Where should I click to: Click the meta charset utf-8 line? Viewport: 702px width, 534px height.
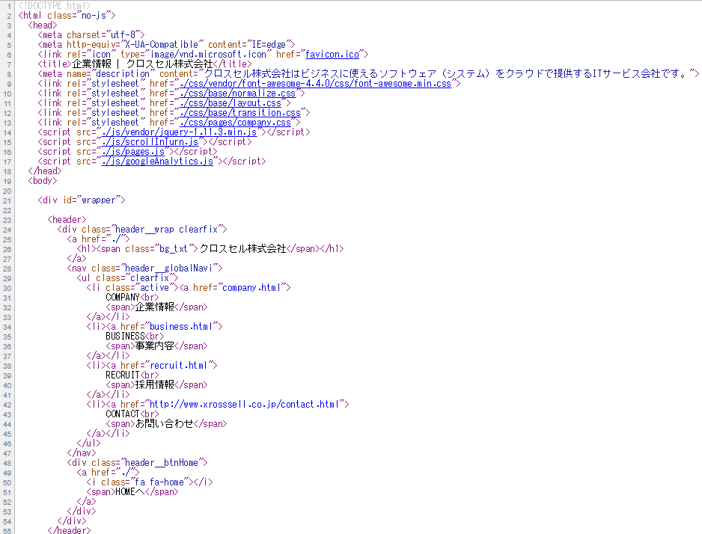click(91, 35)
